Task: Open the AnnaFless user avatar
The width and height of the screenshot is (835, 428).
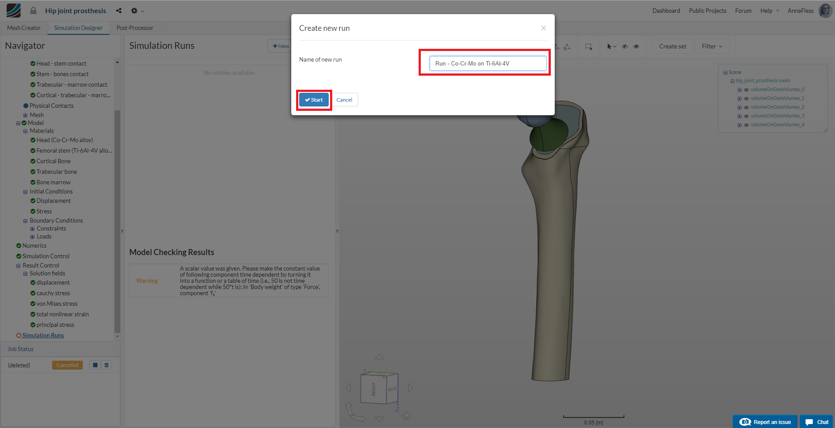Action: coord(825,11)
